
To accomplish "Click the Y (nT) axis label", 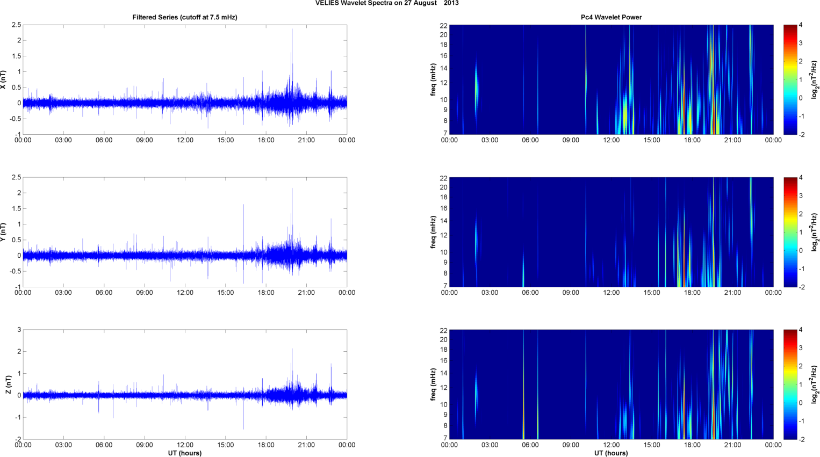I will 4,232.
